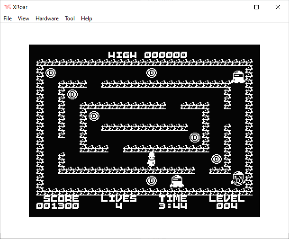Click the LIVES counter showing 4

pos(119,206)
